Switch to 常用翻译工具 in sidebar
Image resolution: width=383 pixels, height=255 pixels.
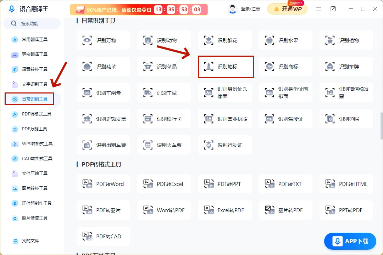click(x=32, y=40)
